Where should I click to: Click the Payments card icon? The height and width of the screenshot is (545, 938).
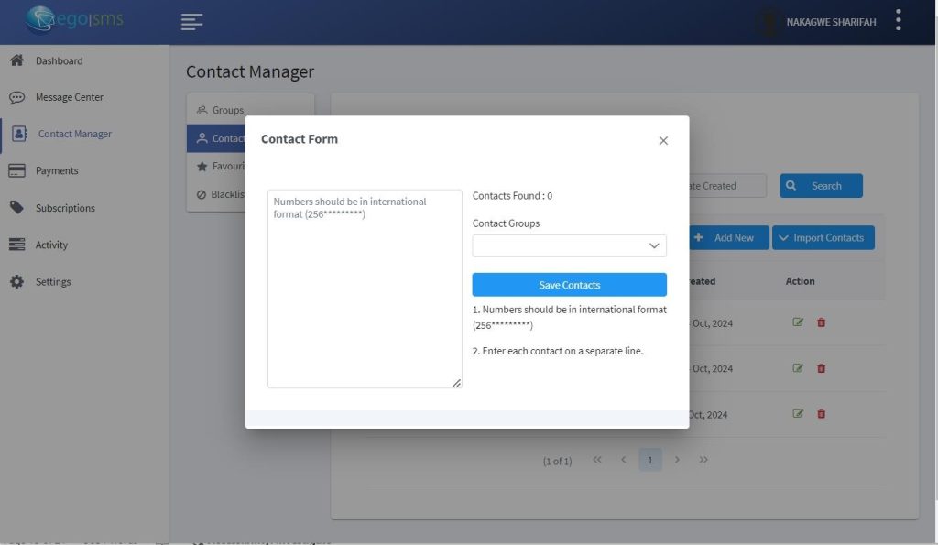pos(16,170)
